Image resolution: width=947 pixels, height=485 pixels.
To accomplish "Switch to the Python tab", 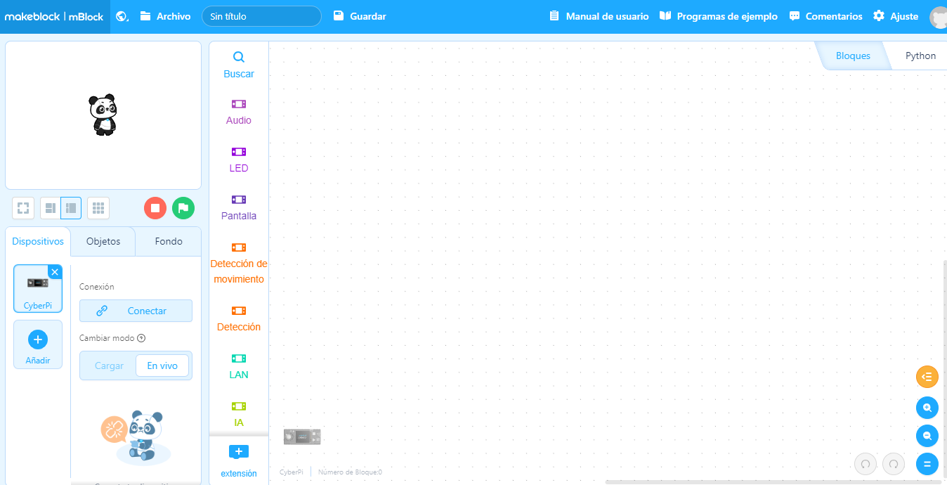I will pyautogui.click(x=920, y=56).
